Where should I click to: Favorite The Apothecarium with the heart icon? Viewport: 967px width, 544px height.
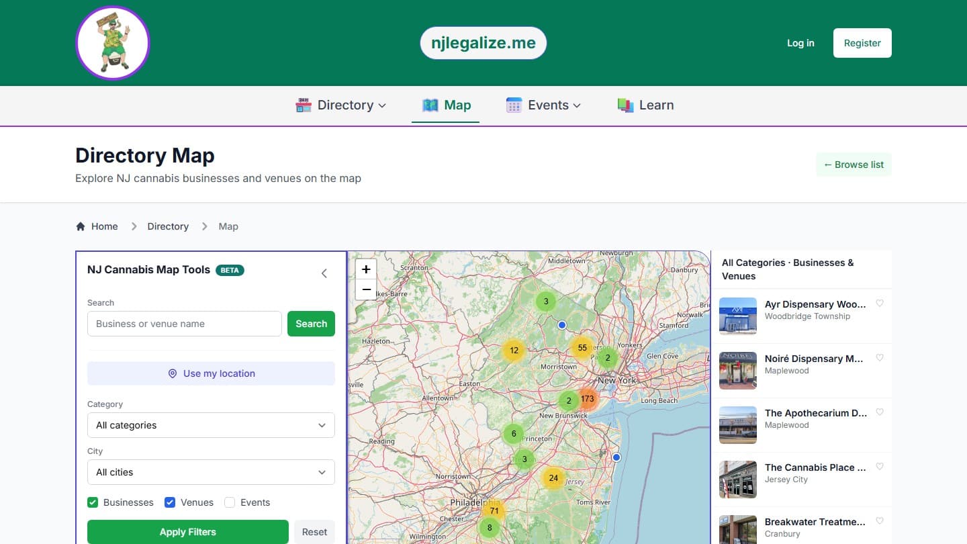pos(880,412)
